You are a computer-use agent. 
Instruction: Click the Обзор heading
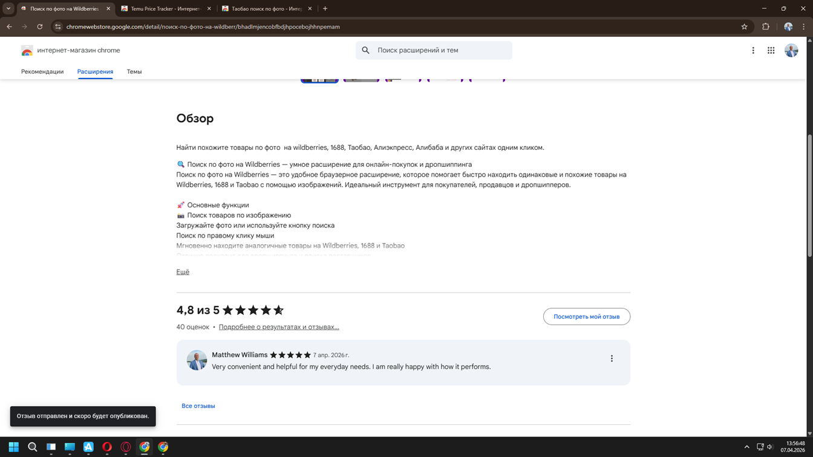coord(195,118)
